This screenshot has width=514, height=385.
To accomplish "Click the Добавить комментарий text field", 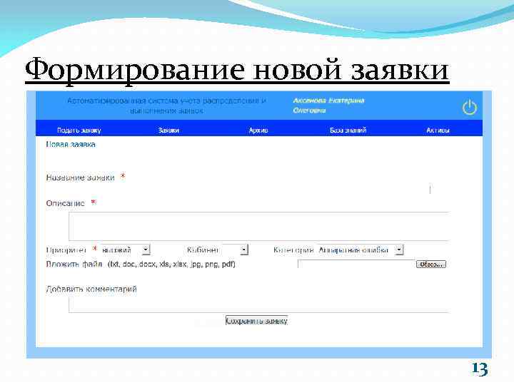I will [x=258, y=304].
